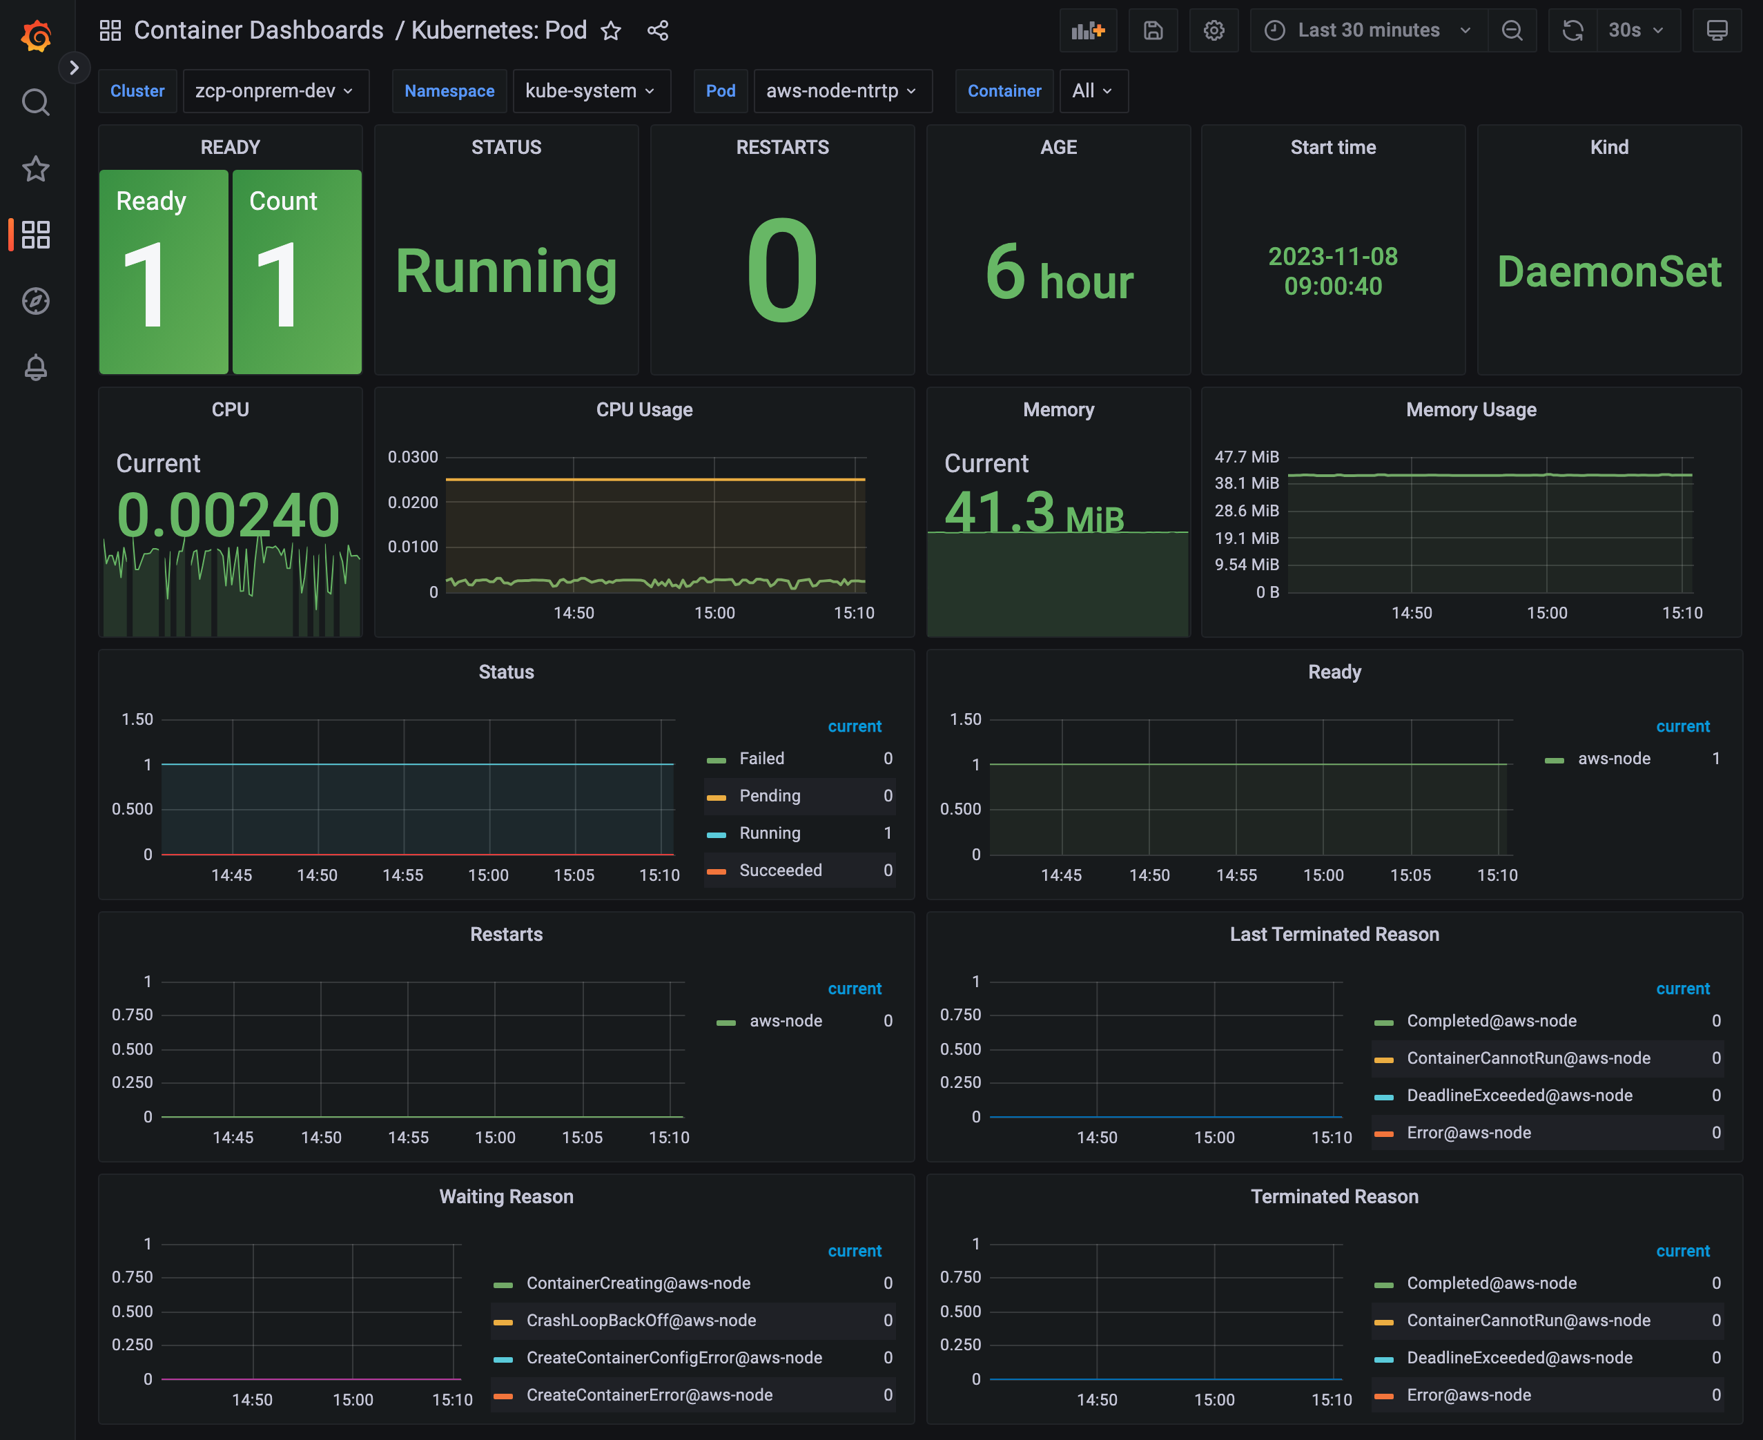Open the RESTARTS panel title menu
This screenshot has width=1763, height=1440.
coord(782,148)
